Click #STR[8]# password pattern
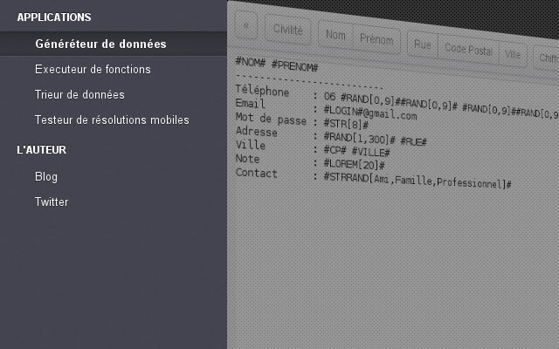Image resolution: width=559 pixels, height=349 pixels. tap(346, 124)
